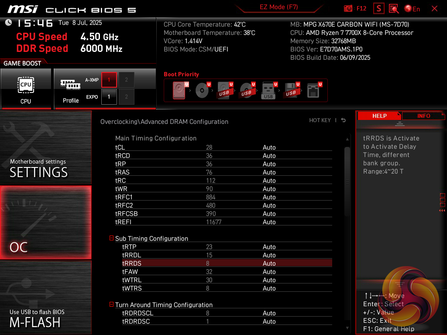Click the clock icon beside the time
The width and height of the screenshot is (447, 335).
pos(9,23)
